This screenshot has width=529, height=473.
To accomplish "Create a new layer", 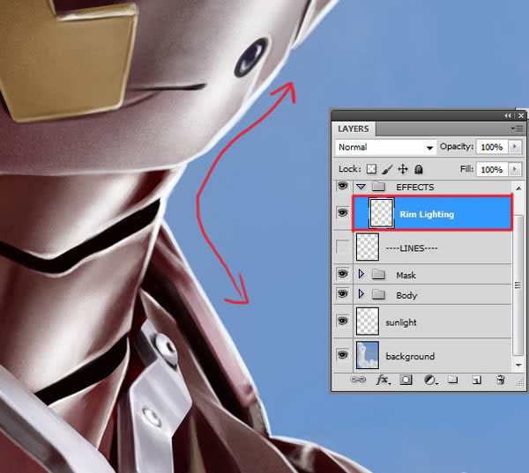I will (x=476, y=381).
